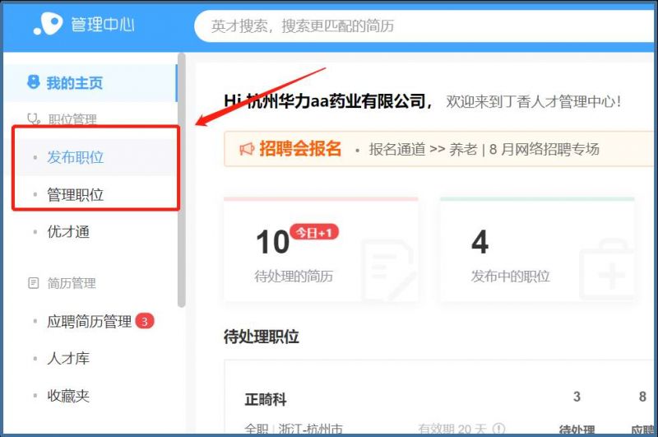Click the 简历管理 section header
Screen dimensions: 658x437
click(72, 283)
